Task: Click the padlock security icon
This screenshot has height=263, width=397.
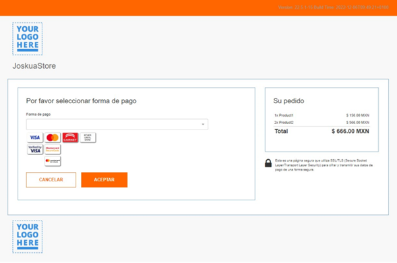Action: click(268, 163)
